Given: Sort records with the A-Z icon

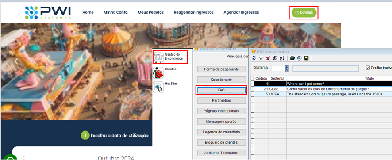Looking at the screenshot, I should (x=282, y=58).
